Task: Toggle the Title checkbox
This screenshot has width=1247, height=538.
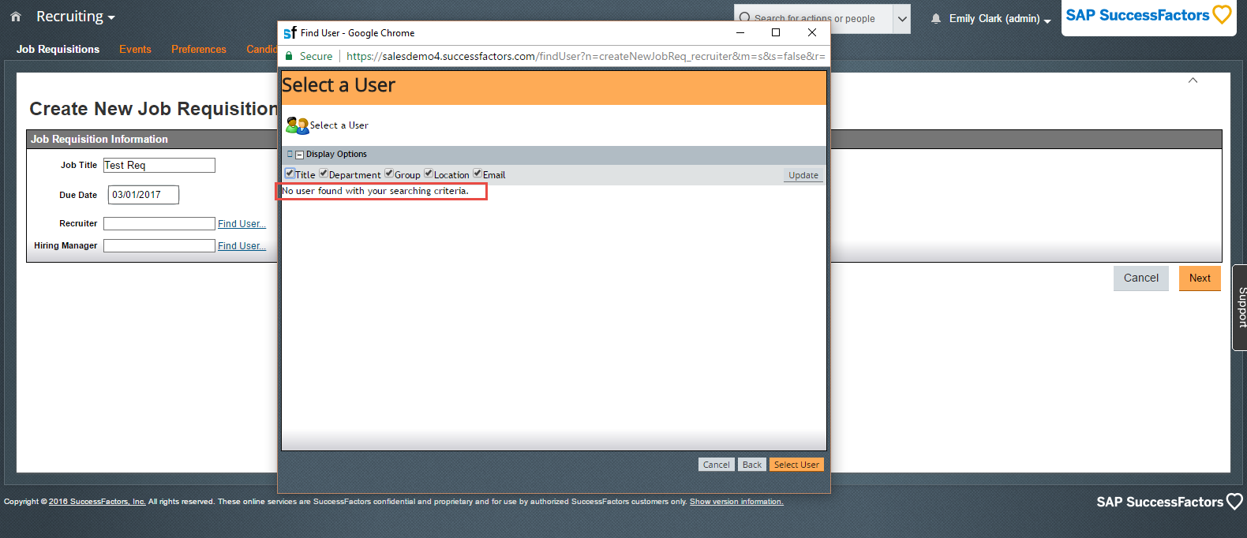Action: tap(290, 174)
